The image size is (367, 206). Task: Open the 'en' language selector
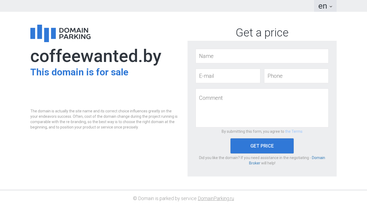point(323,6)
